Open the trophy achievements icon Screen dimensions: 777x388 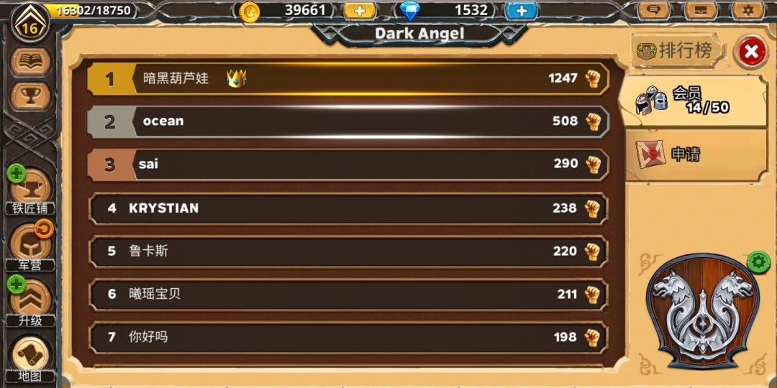click(x=31, y=96)
